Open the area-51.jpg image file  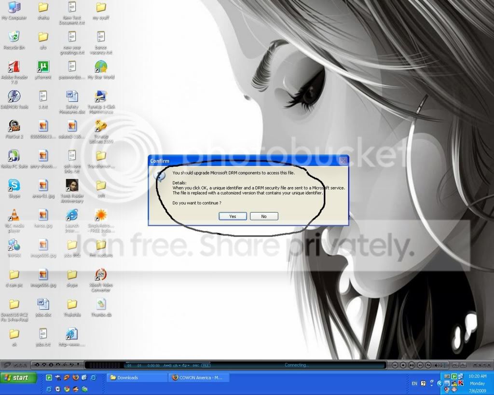43,189
